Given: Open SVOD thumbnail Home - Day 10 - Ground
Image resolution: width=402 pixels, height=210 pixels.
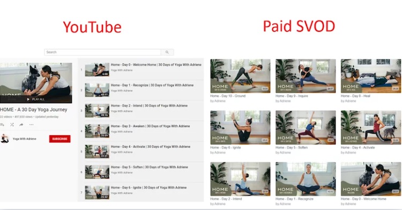Looking at the screenshot, I should click(240, 76).
